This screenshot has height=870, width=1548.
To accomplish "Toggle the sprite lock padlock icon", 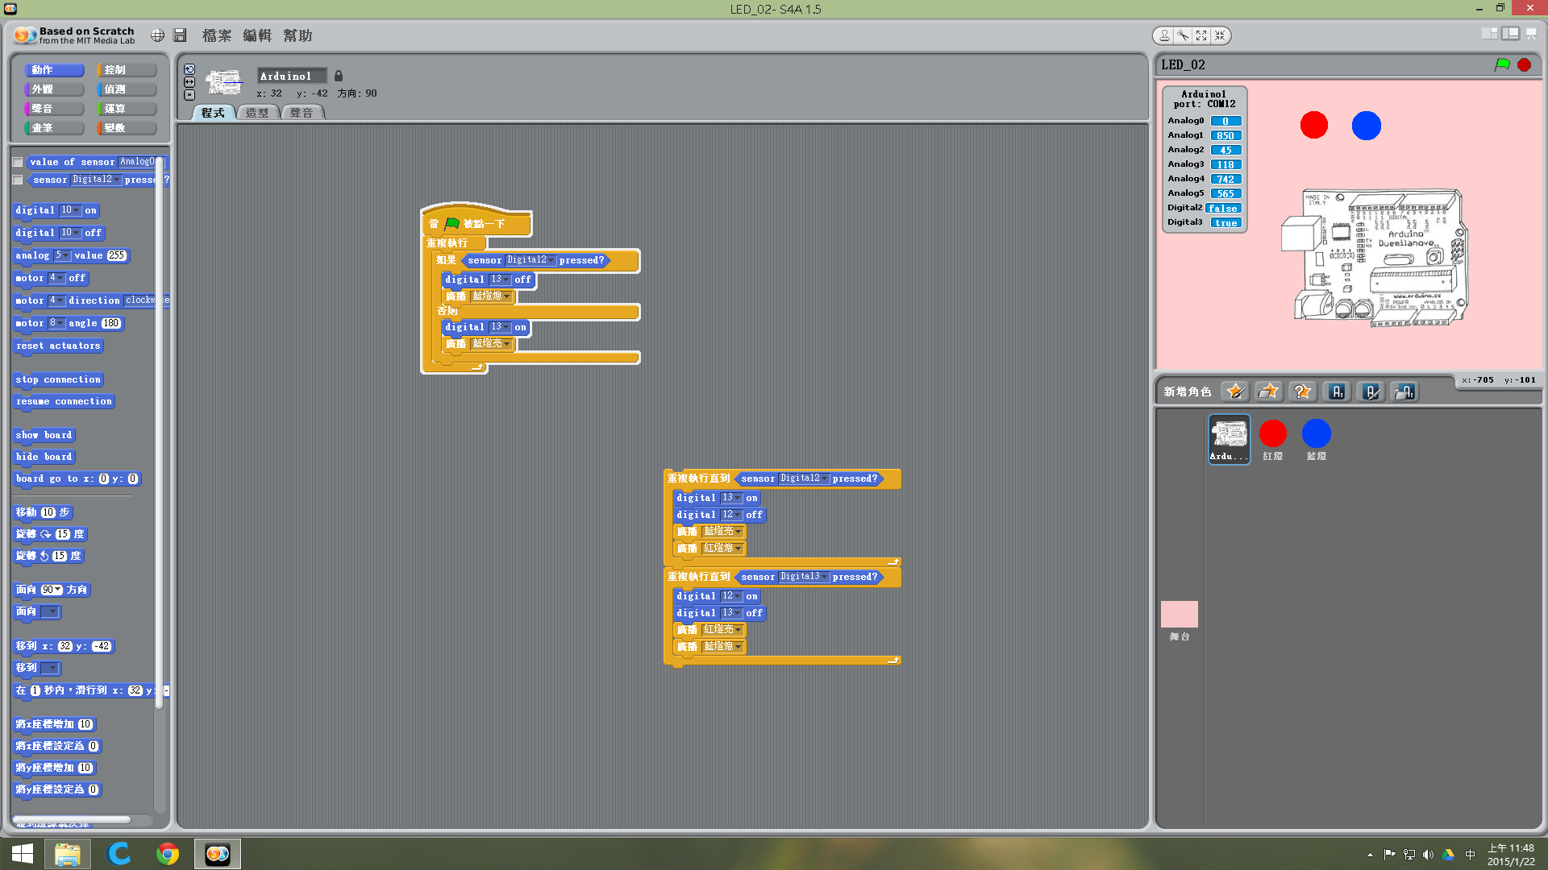I will [x=339, y=76].
